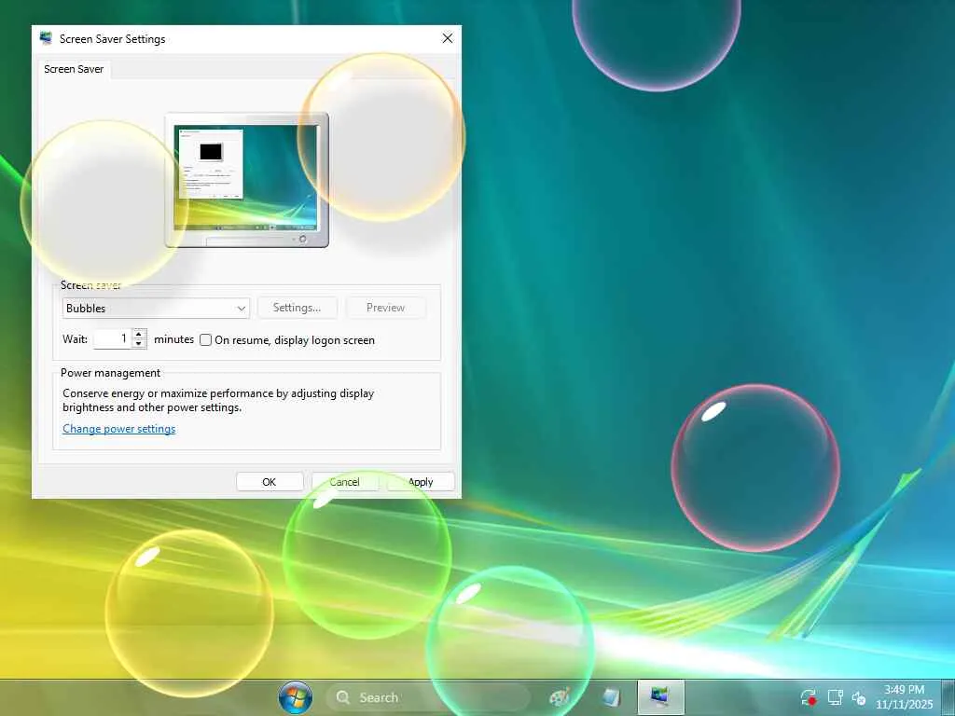The width and height of the screenshot is (955, 716).
Task: Open the Screen Saver Settings title bar icon
Action: pos(47,38)
